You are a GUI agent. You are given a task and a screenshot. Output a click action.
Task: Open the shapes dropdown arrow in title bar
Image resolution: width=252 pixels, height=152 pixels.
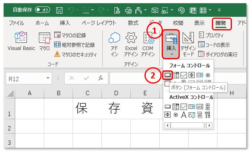coord(145,10)
